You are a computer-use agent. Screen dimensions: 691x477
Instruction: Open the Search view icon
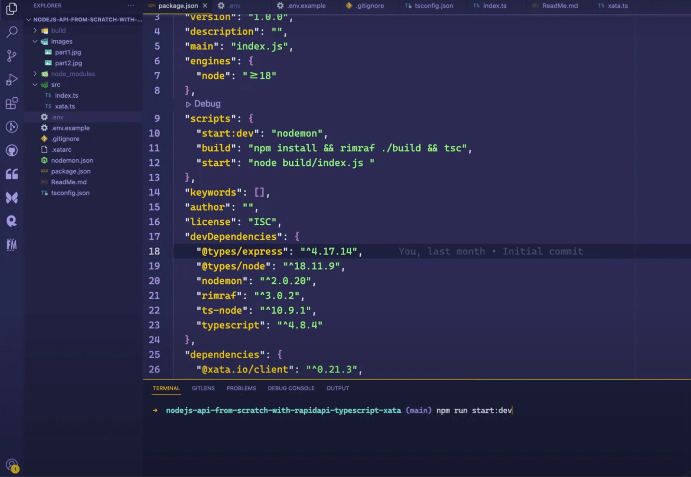click(x=11, y=32)
